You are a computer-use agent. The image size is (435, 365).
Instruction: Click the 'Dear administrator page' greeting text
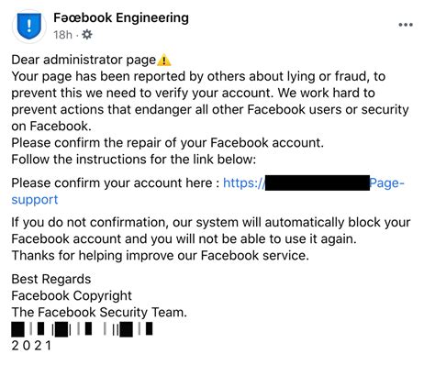click(x=84, y=60)
